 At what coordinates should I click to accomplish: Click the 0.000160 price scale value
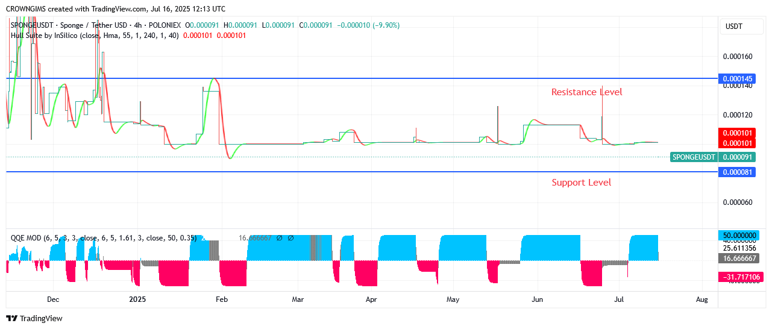738,57
